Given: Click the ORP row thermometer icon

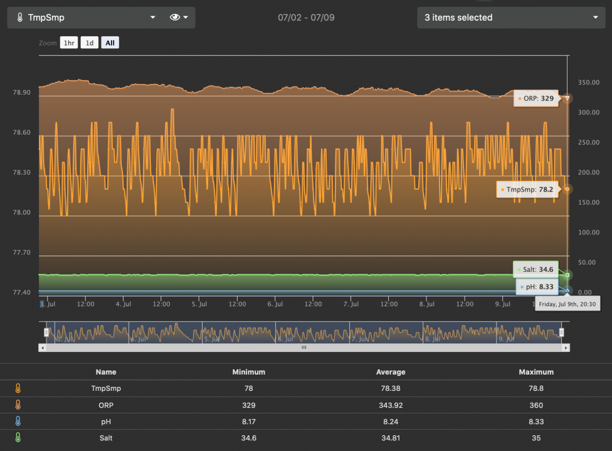Looking at the screenshot, I should click(18, 405).
